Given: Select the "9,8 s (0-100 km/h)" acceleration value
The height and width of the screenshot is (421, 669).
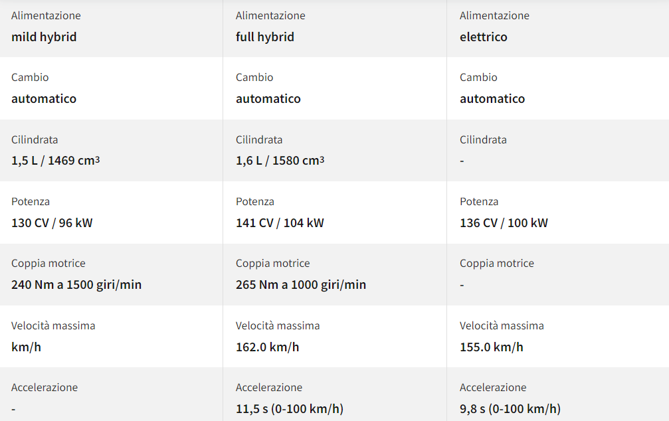Looking at the screenshot, I should pos(510,409).
